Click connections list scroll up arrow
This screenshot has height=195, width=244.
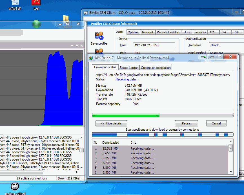(231, 142)
